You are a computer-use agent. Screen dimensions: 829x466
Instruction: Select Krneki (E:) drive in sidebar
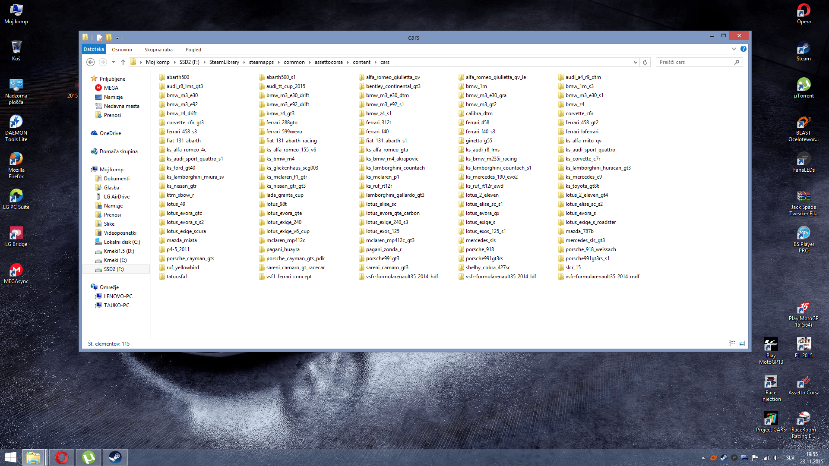pyautogui.click(x=115, y=260)
